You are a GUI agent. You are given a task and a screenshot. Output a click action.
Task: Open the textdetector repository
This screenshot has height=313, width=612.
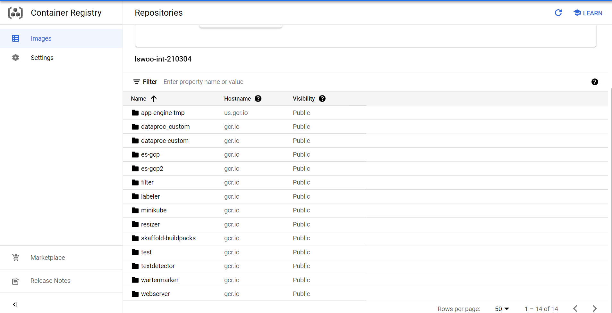pos(158,266)
